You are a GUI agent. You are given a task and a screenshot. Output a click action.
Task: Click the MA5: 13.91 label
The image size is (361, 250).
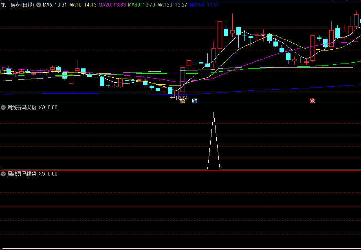(x=55, y=5)
